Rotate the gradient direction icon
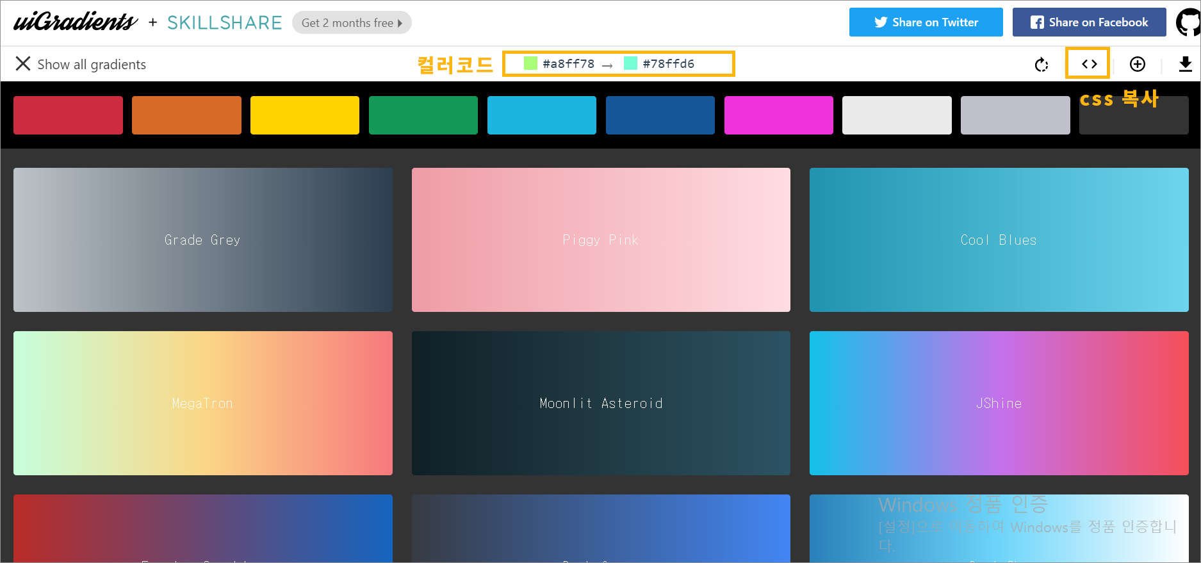The image size is (1201, 563). [x=1042, y=64]
